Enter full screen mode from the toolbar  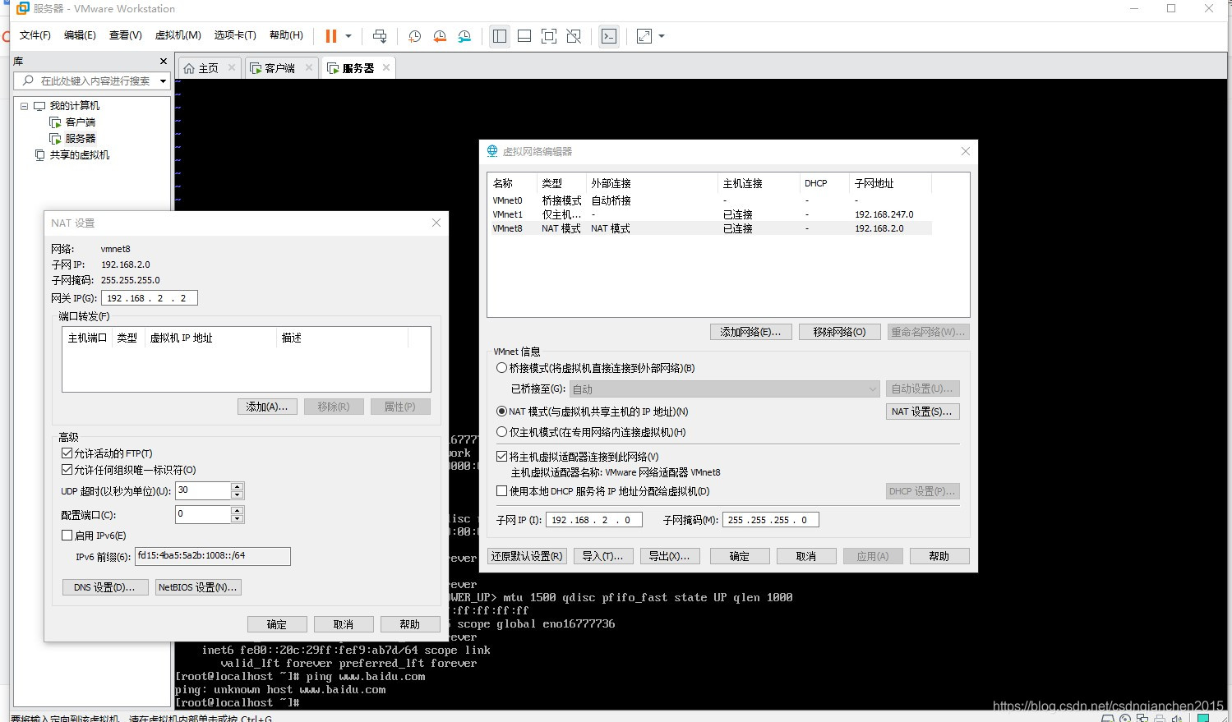click(549, 36)
